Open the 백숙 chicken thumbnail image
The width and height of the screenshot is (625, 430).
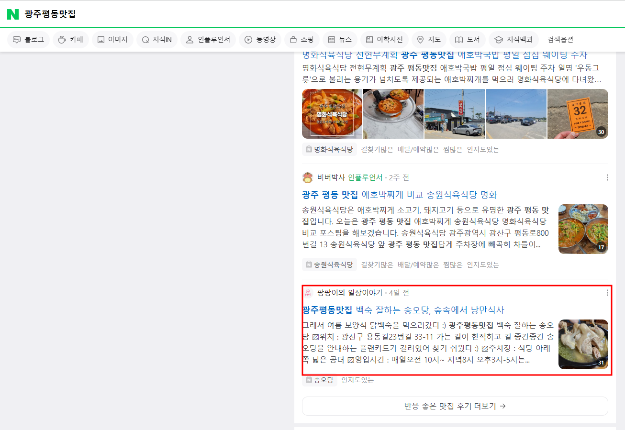583,344
